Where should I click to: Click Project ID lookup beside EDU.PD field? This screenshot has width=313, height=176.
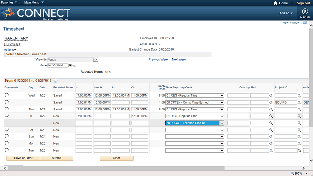[299, 103]
